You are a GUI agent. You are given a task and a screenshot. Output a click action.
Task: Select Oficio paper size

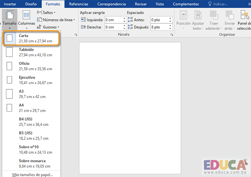pyautogui.click(x=31, y=66)
